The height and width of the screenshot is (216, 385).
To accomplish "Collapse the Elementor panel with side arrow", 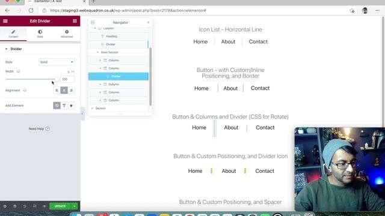I will click(82, 113).
